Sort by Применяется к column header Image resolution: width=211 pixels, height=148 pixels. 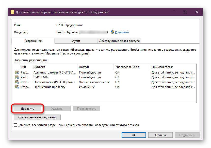click(x=173, y=67)
